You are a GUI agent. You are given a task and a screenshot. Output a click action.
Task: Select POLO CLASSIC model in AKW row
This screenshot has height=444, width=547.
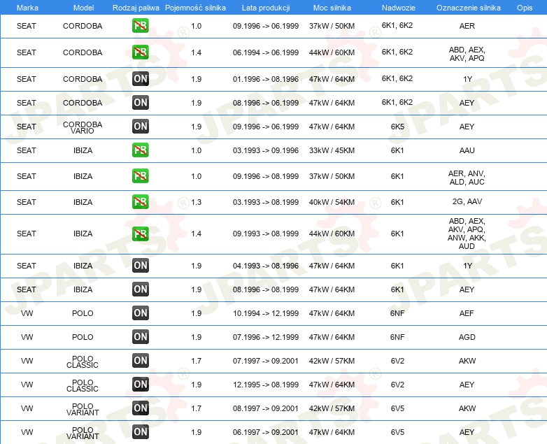click(x=83, y=361)
